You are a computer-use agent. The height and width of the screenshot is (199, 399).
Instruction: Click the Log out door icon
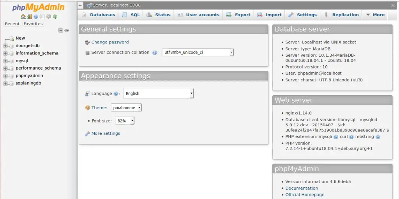[30, 17]
